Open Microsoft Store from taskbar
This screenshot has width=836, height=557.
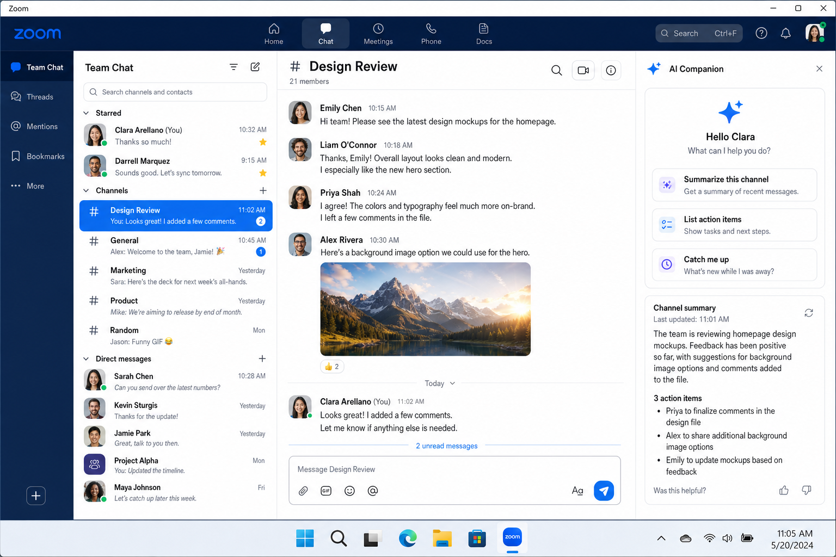(477, 538)
